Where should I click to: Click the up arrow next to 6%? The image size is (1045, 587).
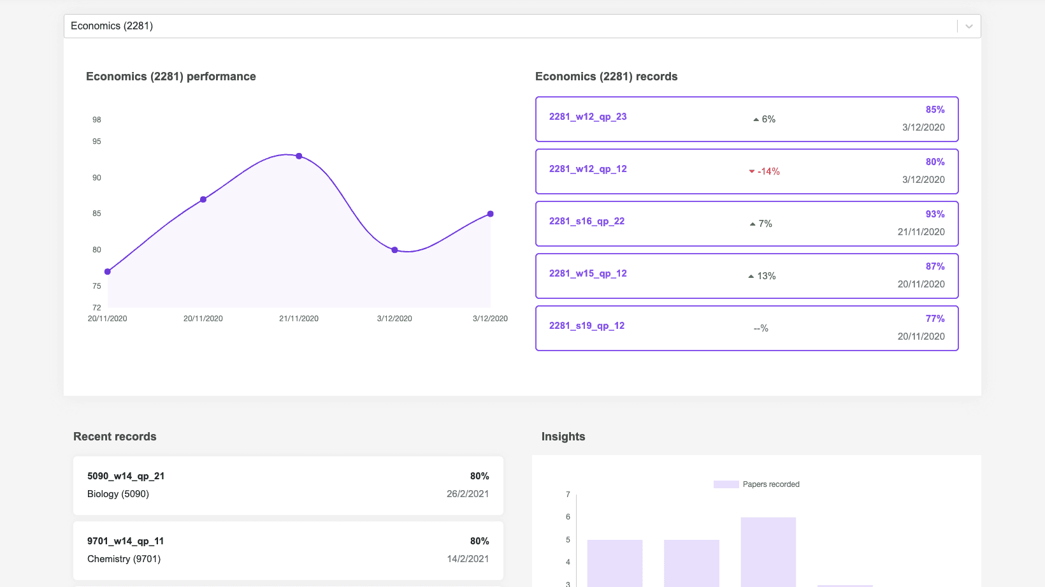point(756,119)
